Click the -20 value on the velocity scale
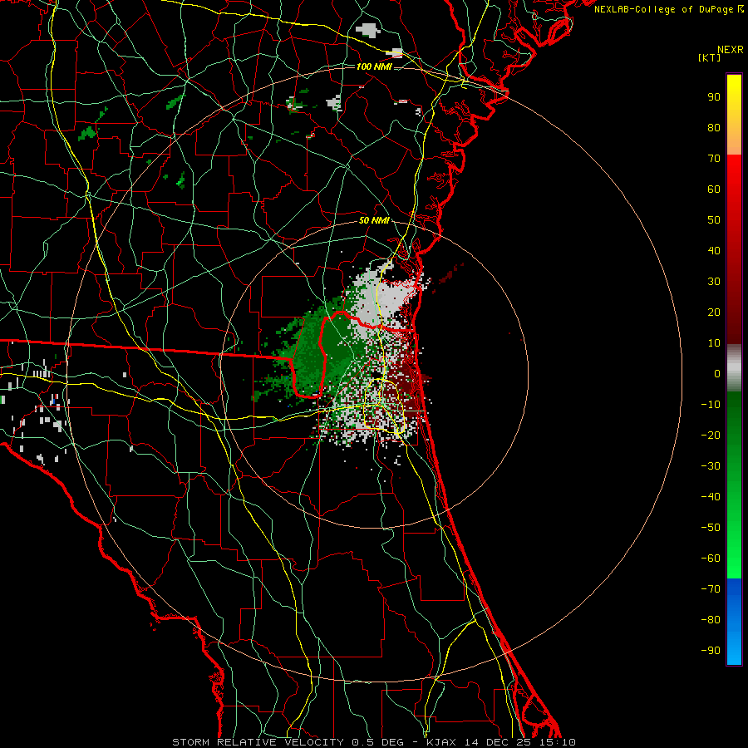 (711, 435)
